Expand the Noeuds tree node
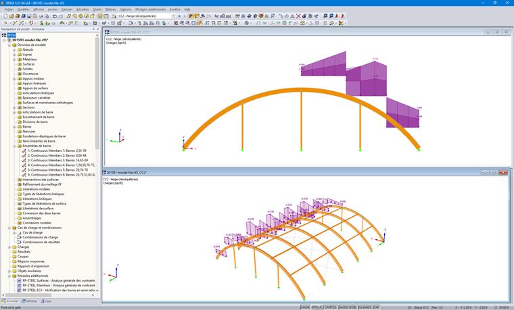 click(14, 50)
